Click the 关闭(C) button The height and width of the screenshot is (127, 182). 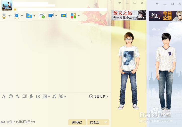click(x=77, y=122)
